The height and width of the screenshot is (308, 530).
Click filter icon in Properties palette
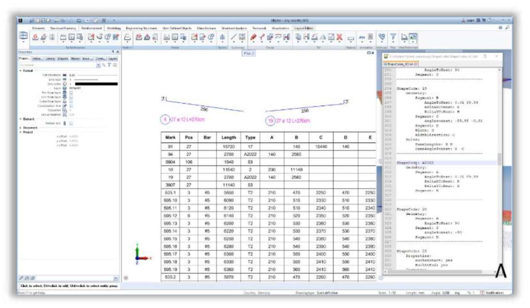tap(110, 65)
